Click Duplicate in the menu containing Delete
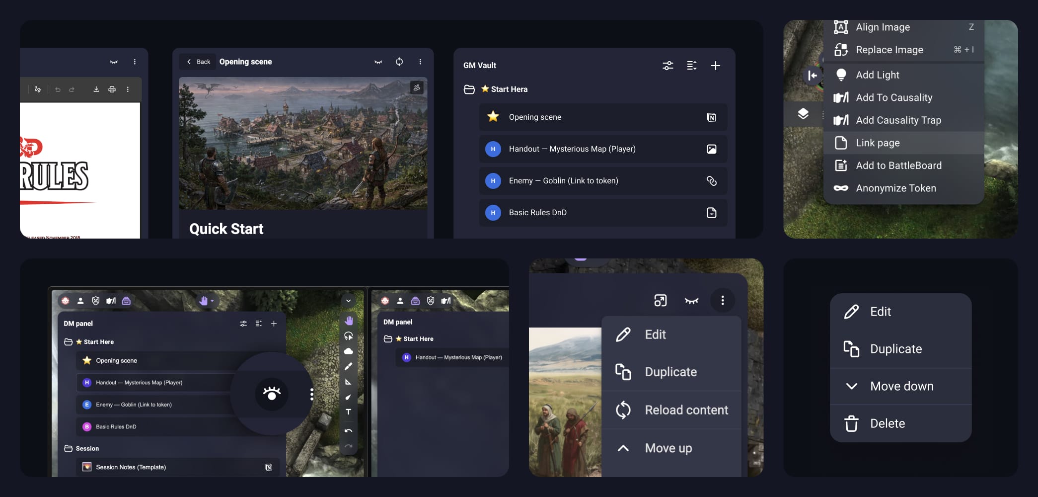Screen dimensions: 1038x497 tap(901, 349)
